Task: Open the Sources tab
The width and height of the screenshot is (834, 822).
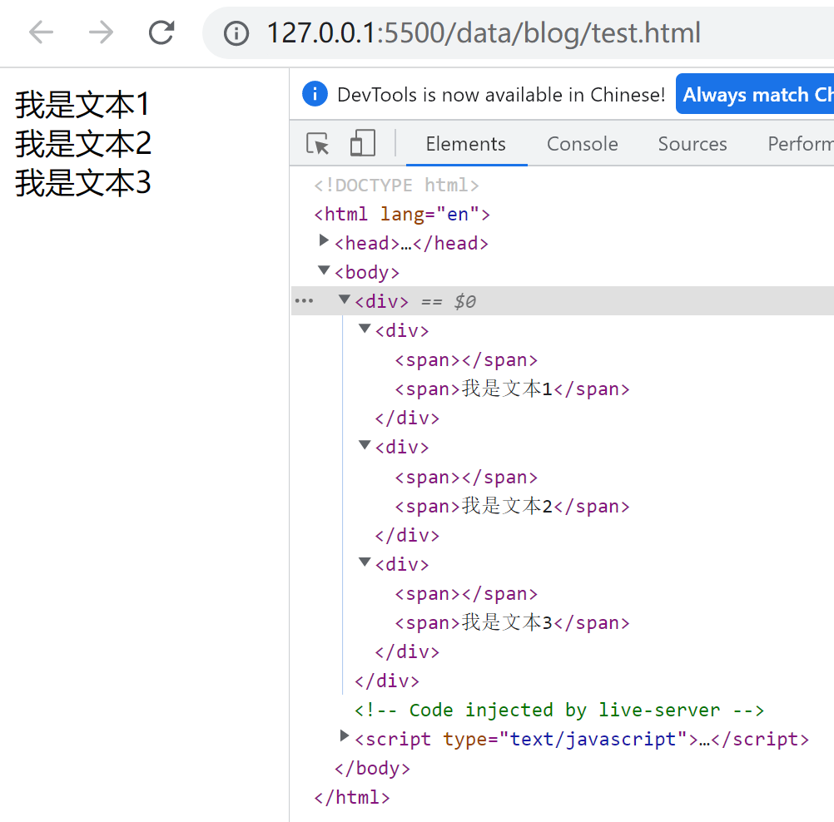Action: [692, 144]
